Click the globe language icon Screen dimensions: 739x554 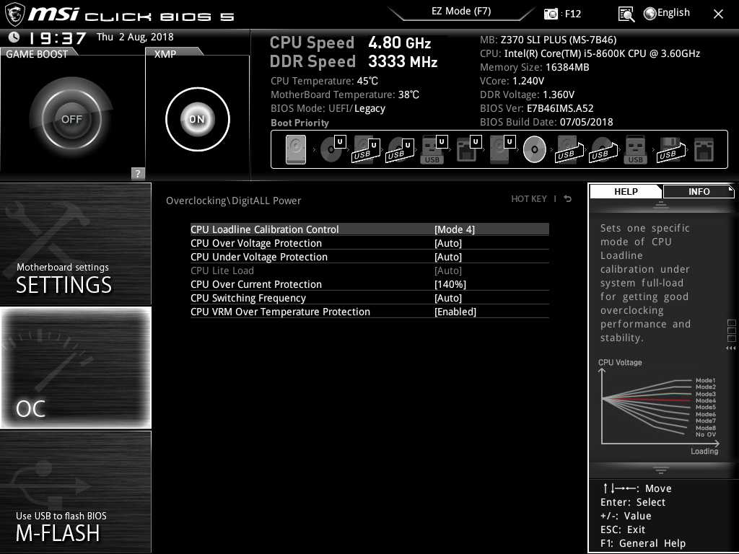(x=650, y=14)
